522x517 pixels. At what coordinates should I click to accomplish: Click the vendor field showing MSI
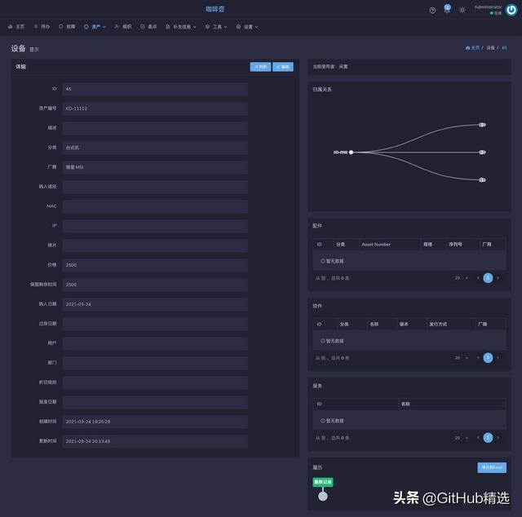tap(155, 167)
